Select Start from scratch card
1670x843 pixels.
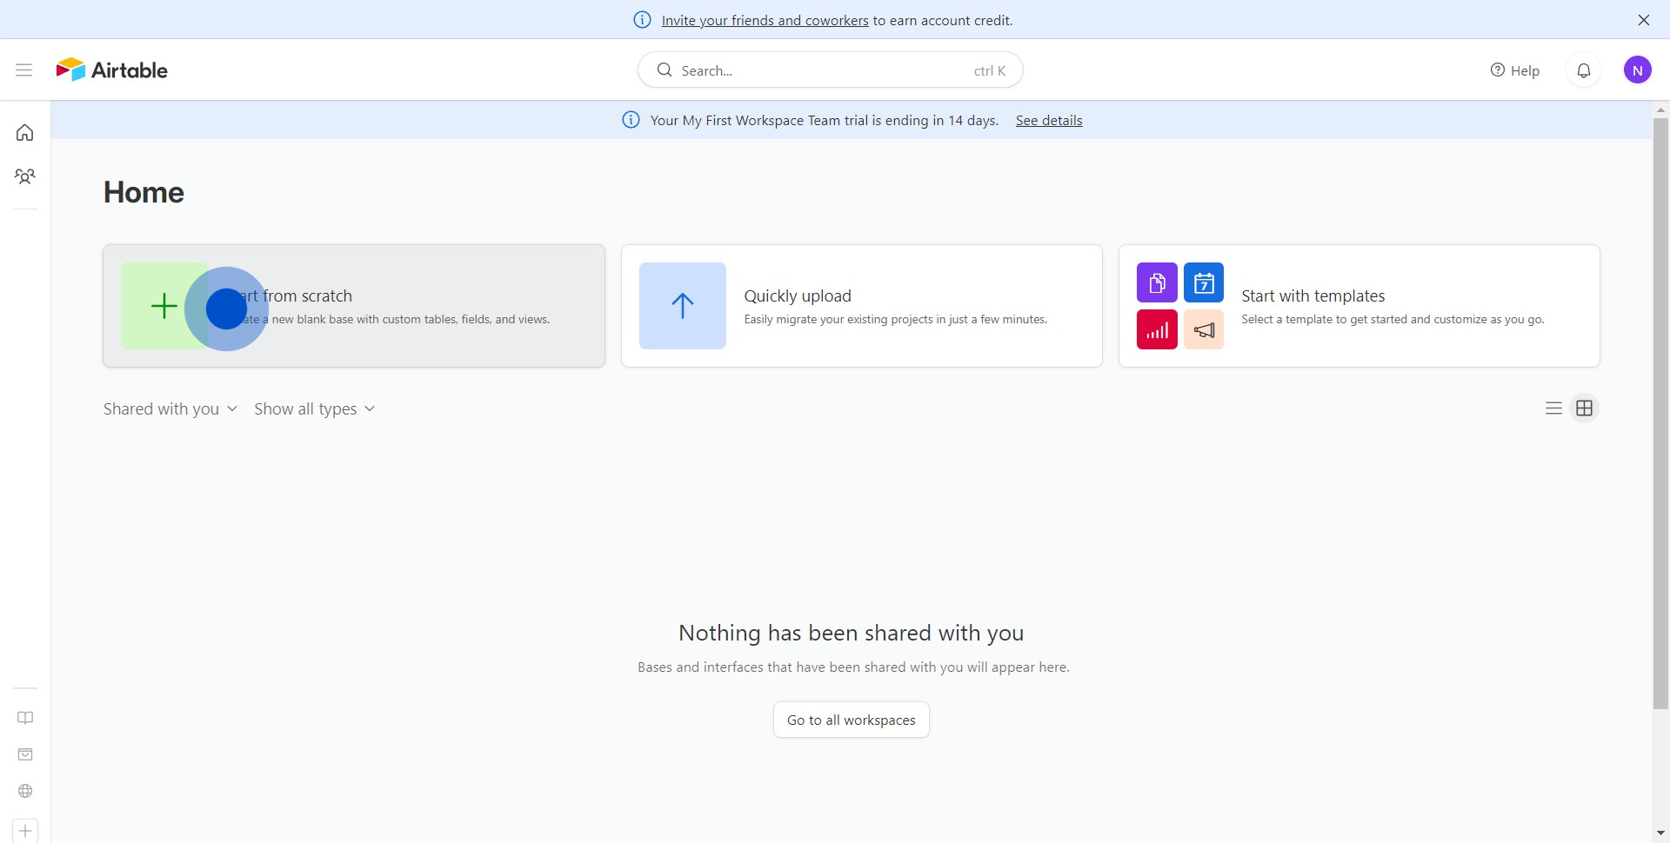point(354,306)
